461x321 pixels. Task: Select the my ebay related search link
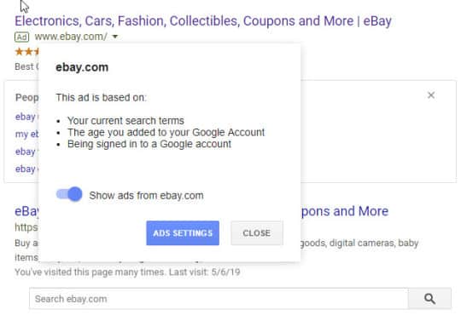[26, 134]
